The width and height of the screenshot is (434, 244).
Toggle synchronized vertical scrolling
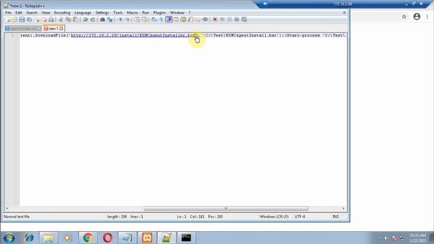tap(137, 20)
